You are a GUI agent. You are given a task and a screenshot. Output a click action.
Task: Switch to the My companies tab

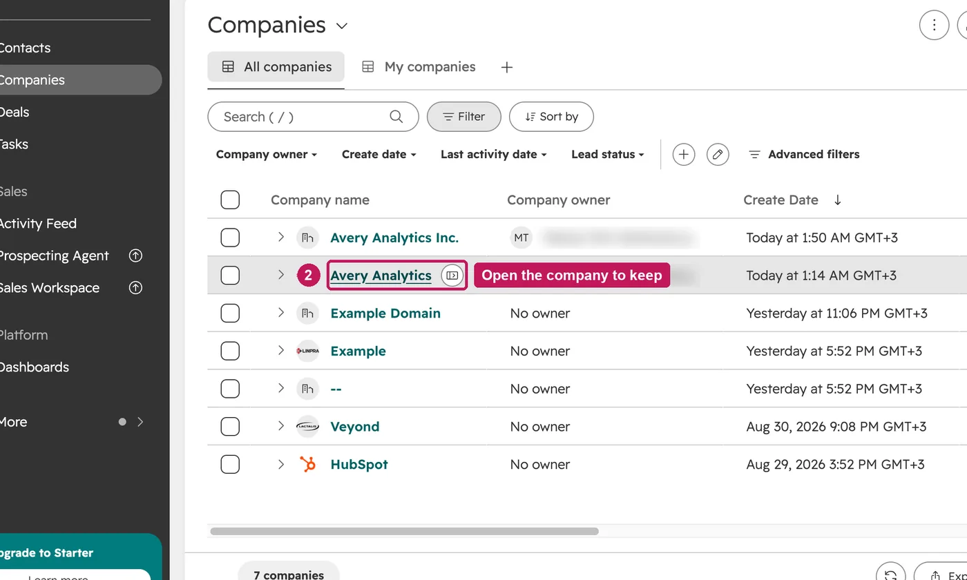[419, 67]
